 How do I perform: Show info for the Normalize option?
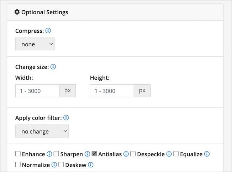point(54,165)
